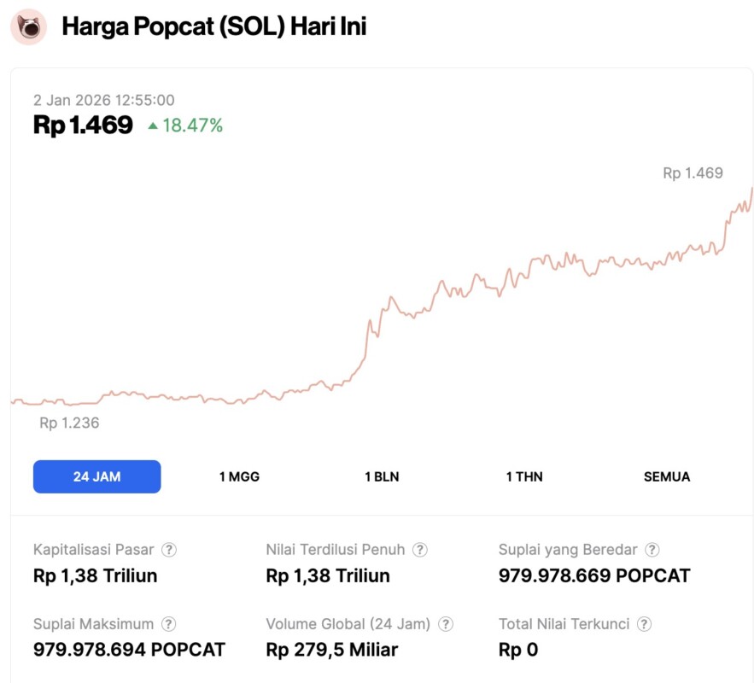
Task: Click help icon next to Kapitalisasi Pasar
Action: coord(170,550)
